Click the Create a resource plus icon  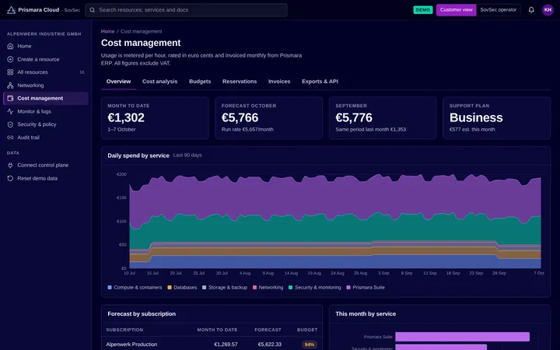pos(10,59)
